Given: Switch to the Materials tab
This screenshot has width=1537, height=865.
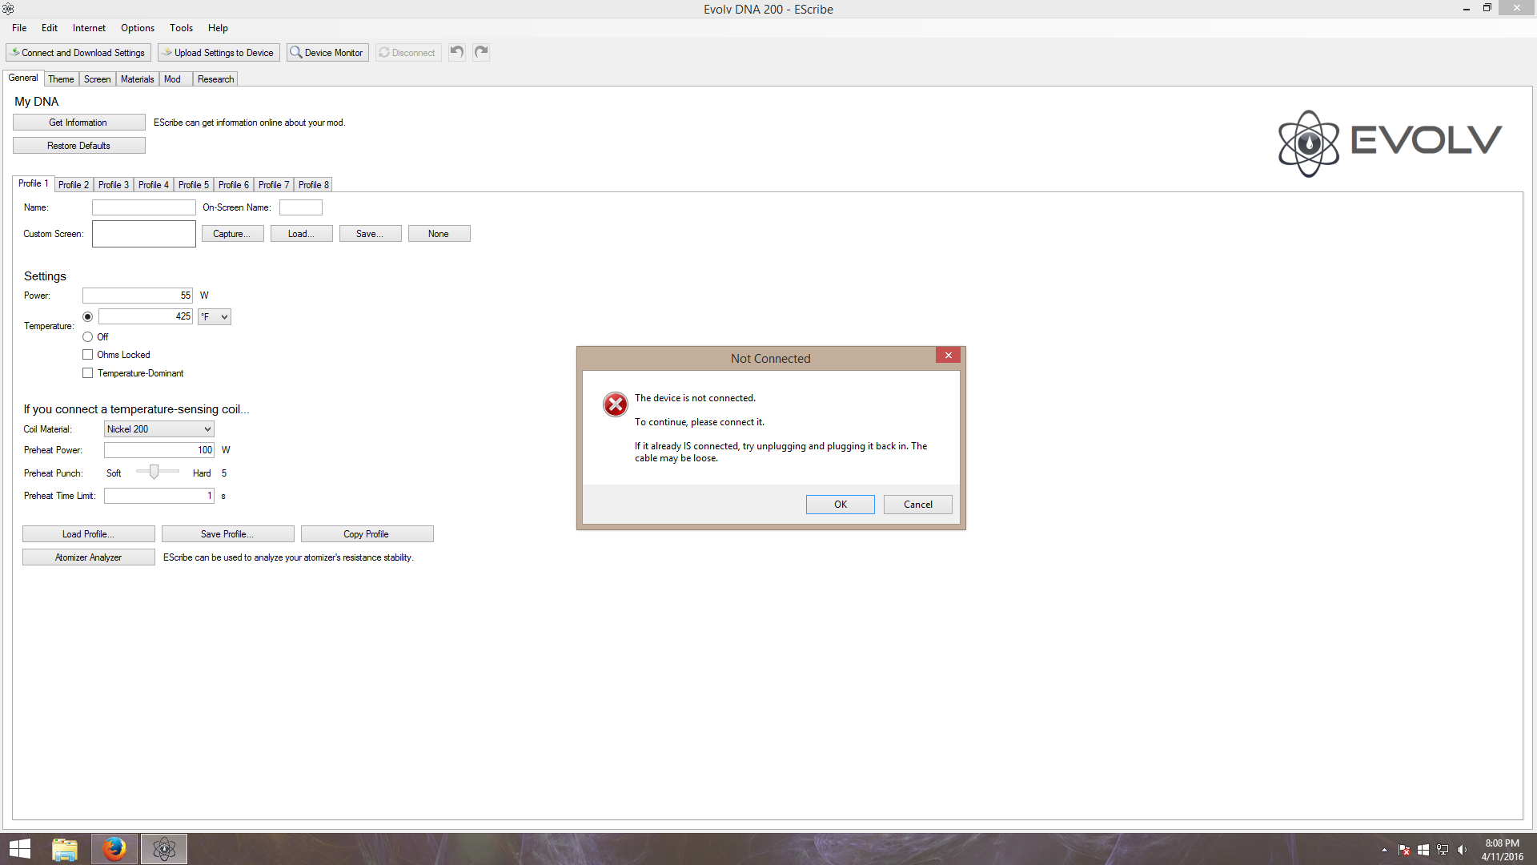Looking at the screenshot, I should click(x=135, y=78).
